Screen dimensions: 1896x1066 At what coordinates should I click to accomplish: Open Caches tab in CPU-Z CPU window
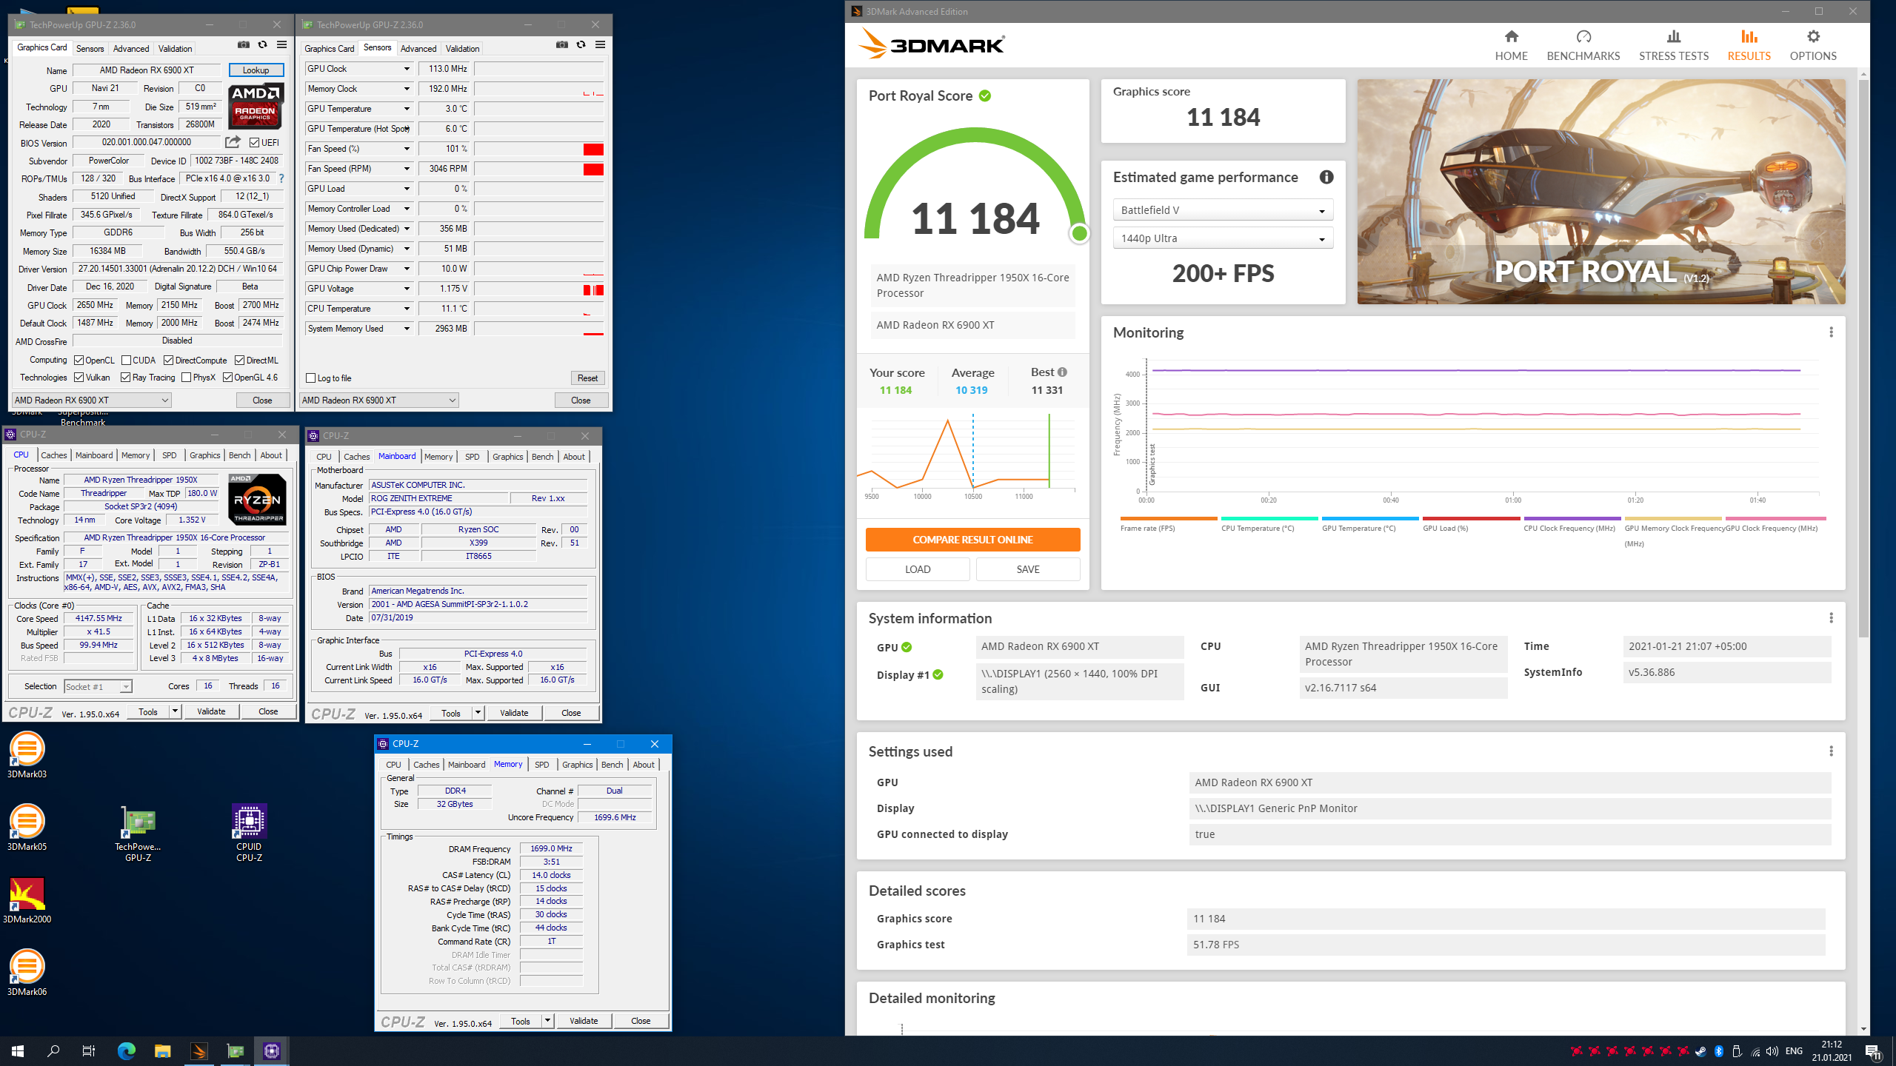[x=53, y=455]
